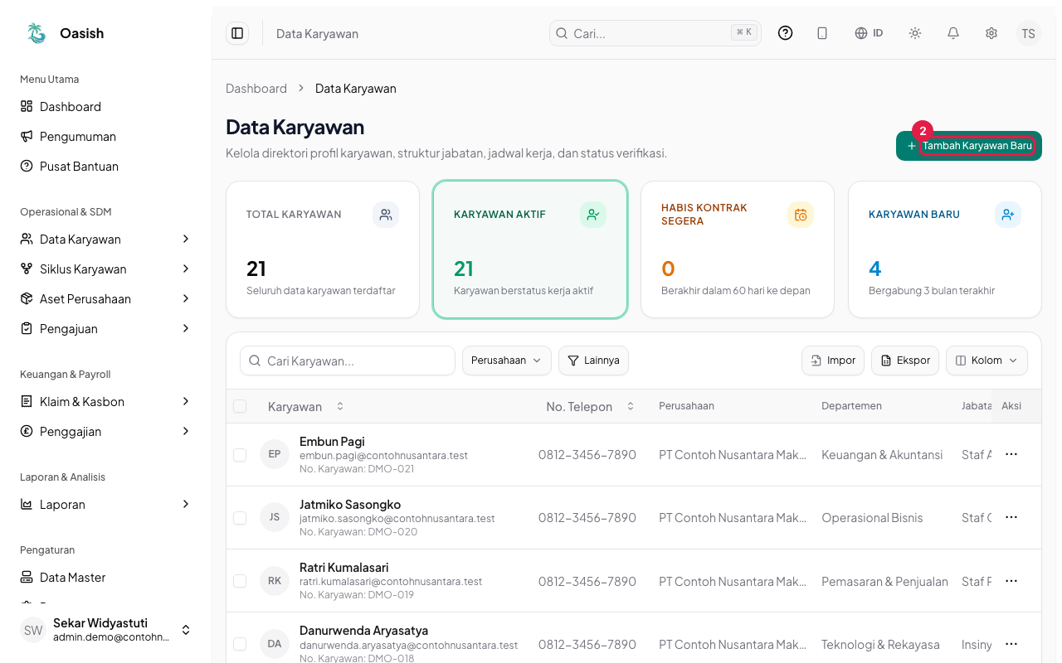This screenshot has height=663, width=1062.
Task: Toggle the sidebar panel icon
Action: 237,33
